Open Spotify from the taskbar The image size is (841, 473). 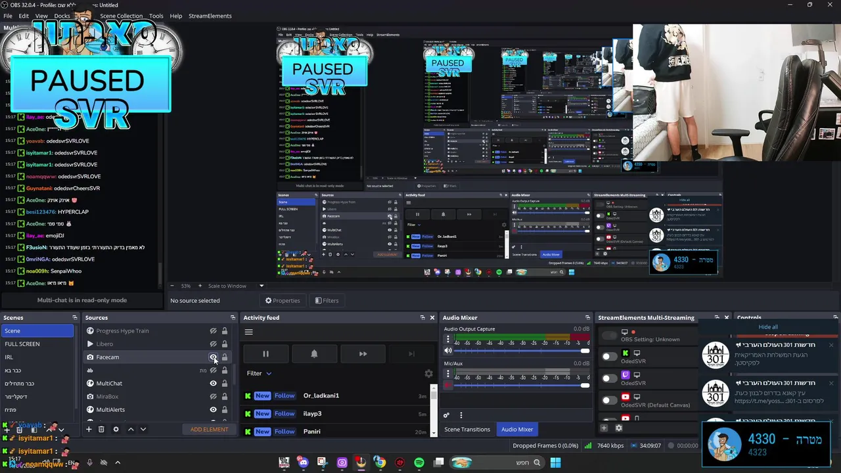click(419, 462)
